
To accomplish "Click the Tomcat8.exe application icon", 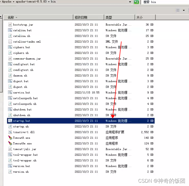I will tap(10, 138).
